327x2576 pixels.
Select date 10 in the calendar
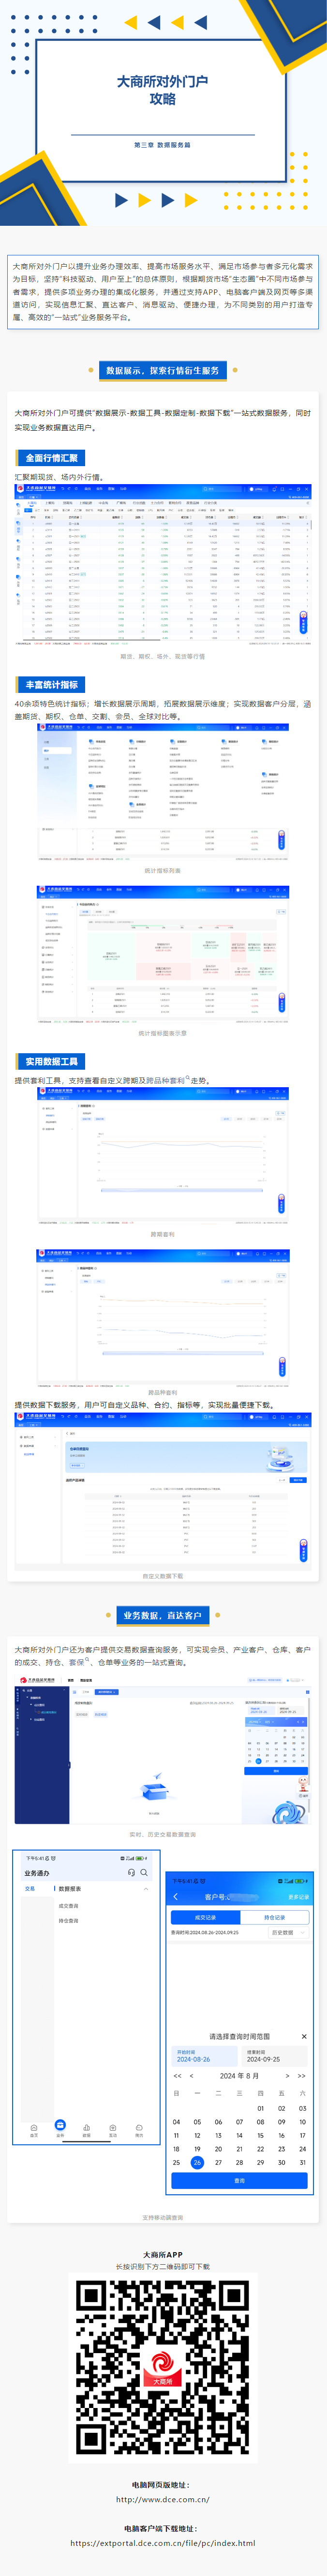(x=302, y=2121)
